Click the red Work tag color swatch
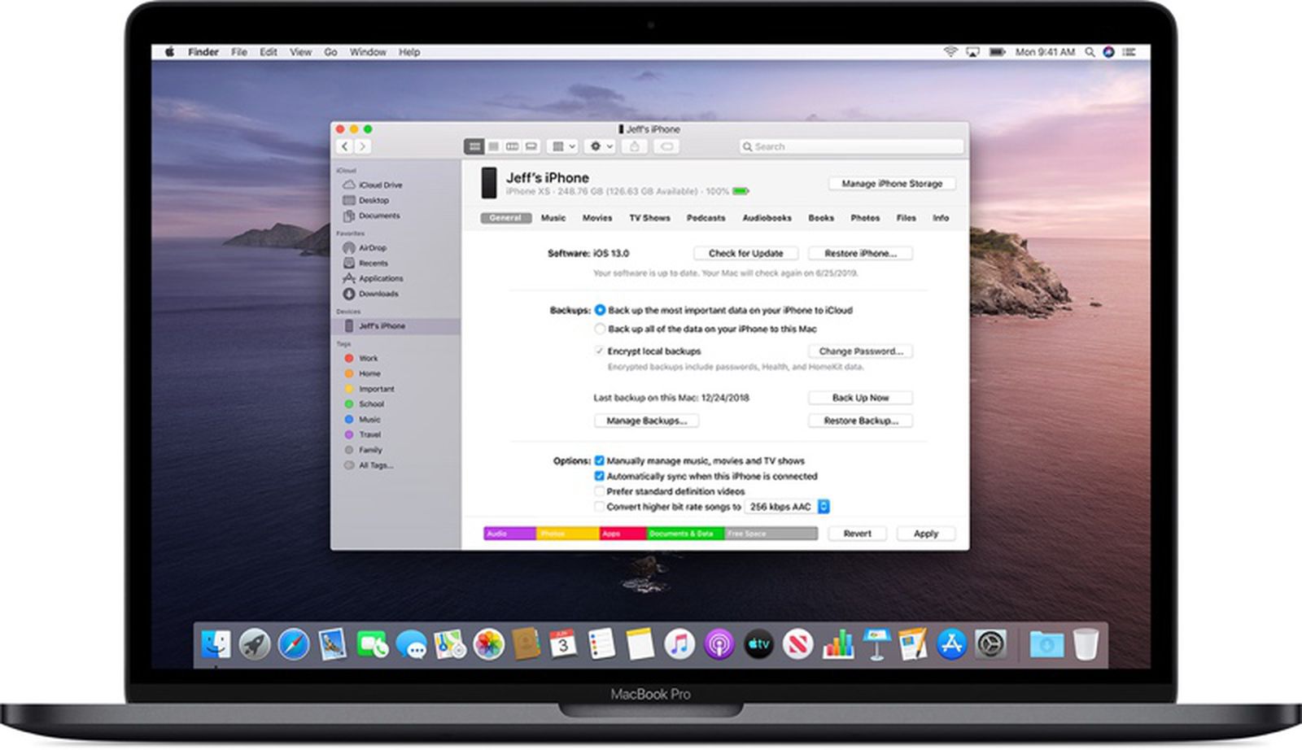Viewport: 1302px width, 750px height. coord(349,358)
